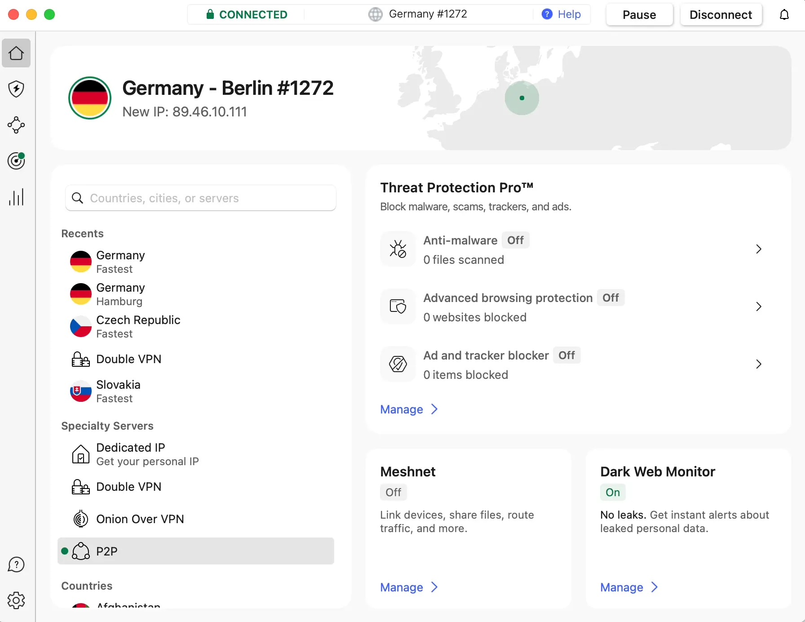Select Germany Fastest in Recents

(196, 262)
